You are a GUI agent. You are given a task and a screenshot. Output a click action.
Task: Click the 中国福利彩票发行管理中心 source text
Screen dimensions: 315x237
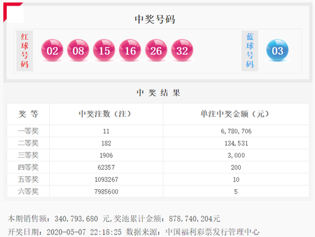(x=212, y=232)
